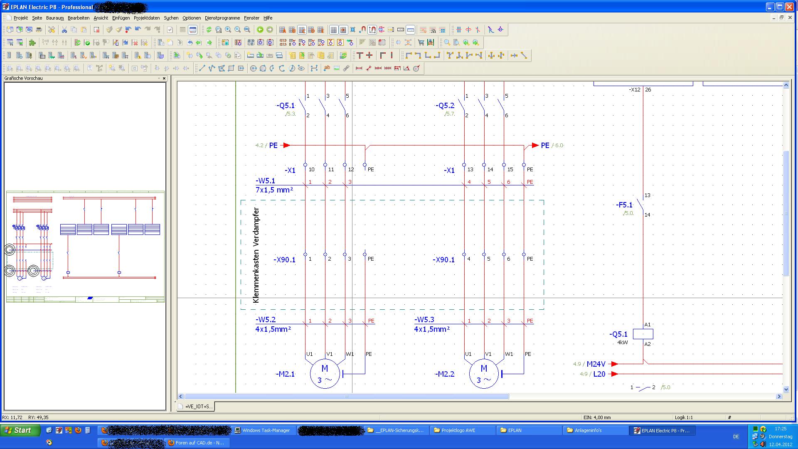Select the Line drawing tool
Screen dimensions: 798x449
pos(202,68)
